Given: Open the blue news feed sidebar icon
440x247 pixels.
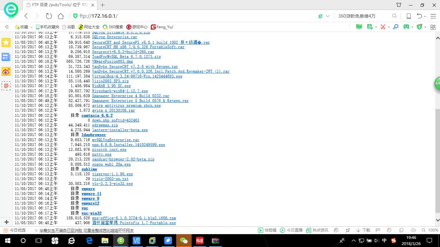Looking at the screenshot, I should 6,57.
